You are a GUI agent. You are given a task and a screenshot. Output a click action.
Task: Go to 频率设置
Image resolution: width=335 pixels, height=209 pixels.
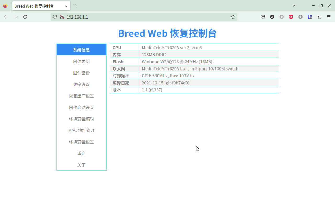tap(81, 84)
